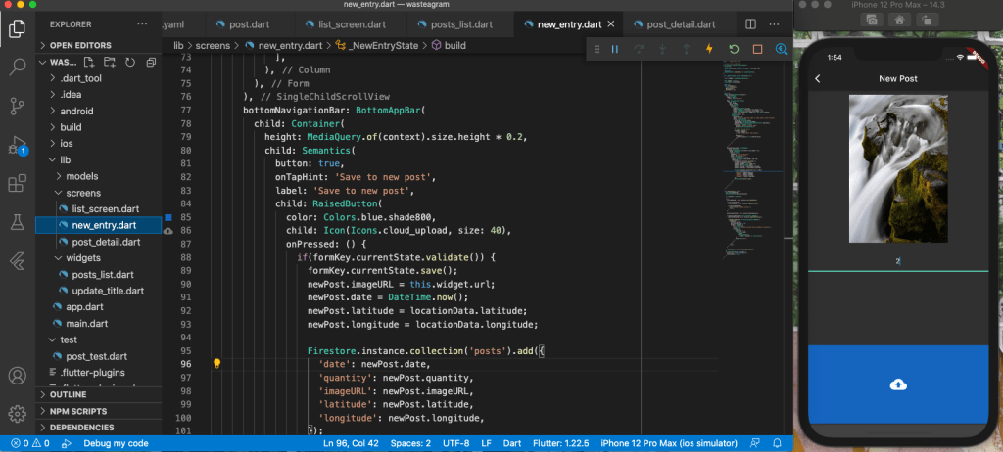1003x452 pixels.
Task: Trigger Flutter hot reload lightning bolt
Action: click(x=709, y=49)
